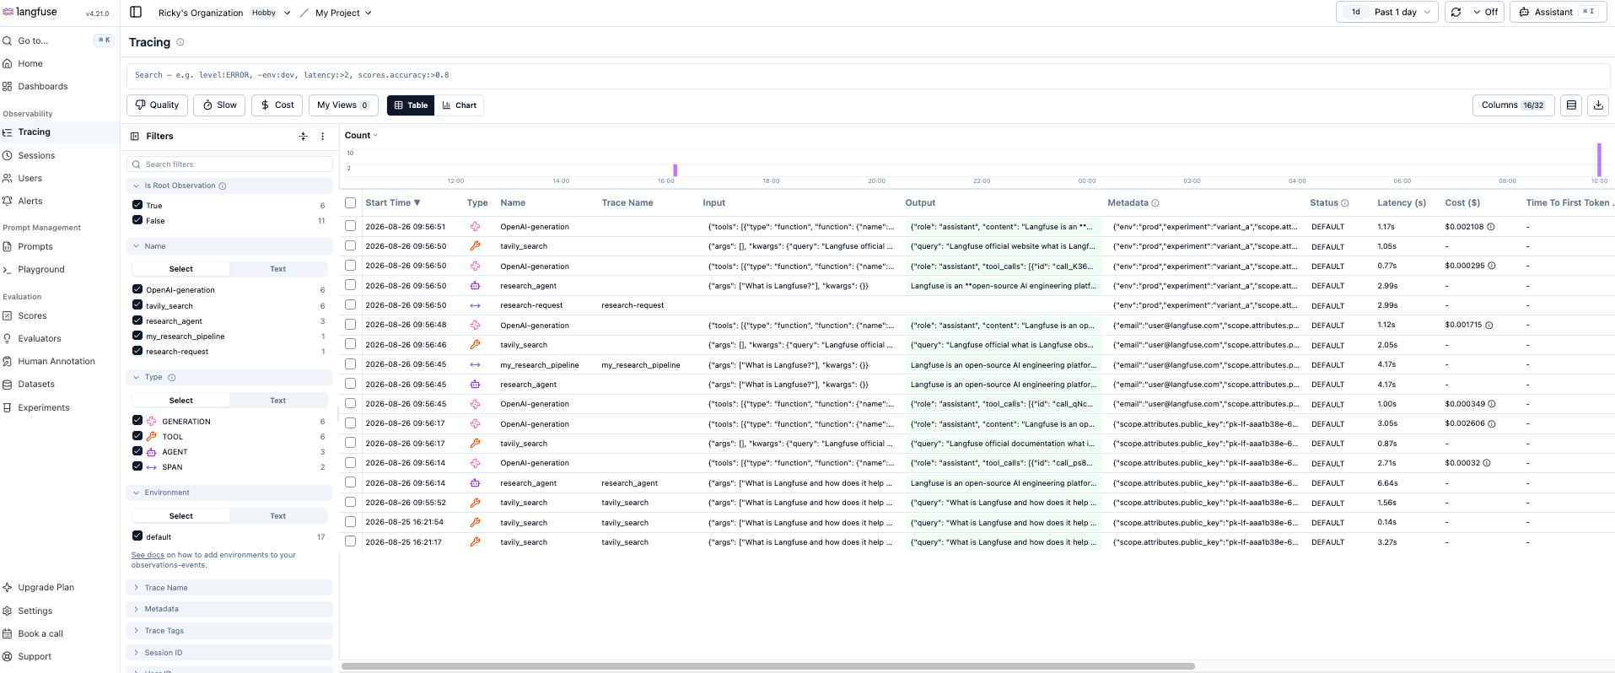This screenshot has width=1615, height=673.
Task: Open Scores in the sidebar
Action: pos(32,315)
